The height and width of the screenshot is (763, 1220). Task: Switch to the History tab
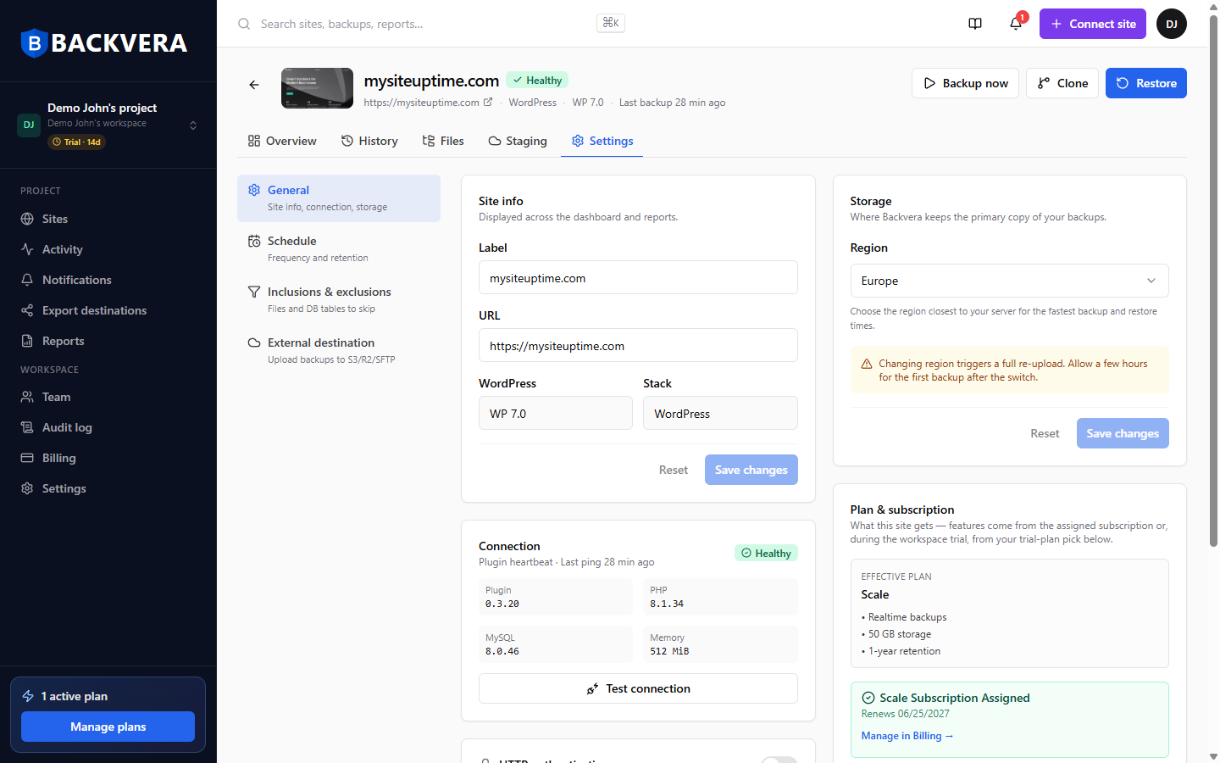[x=369, y=141]
